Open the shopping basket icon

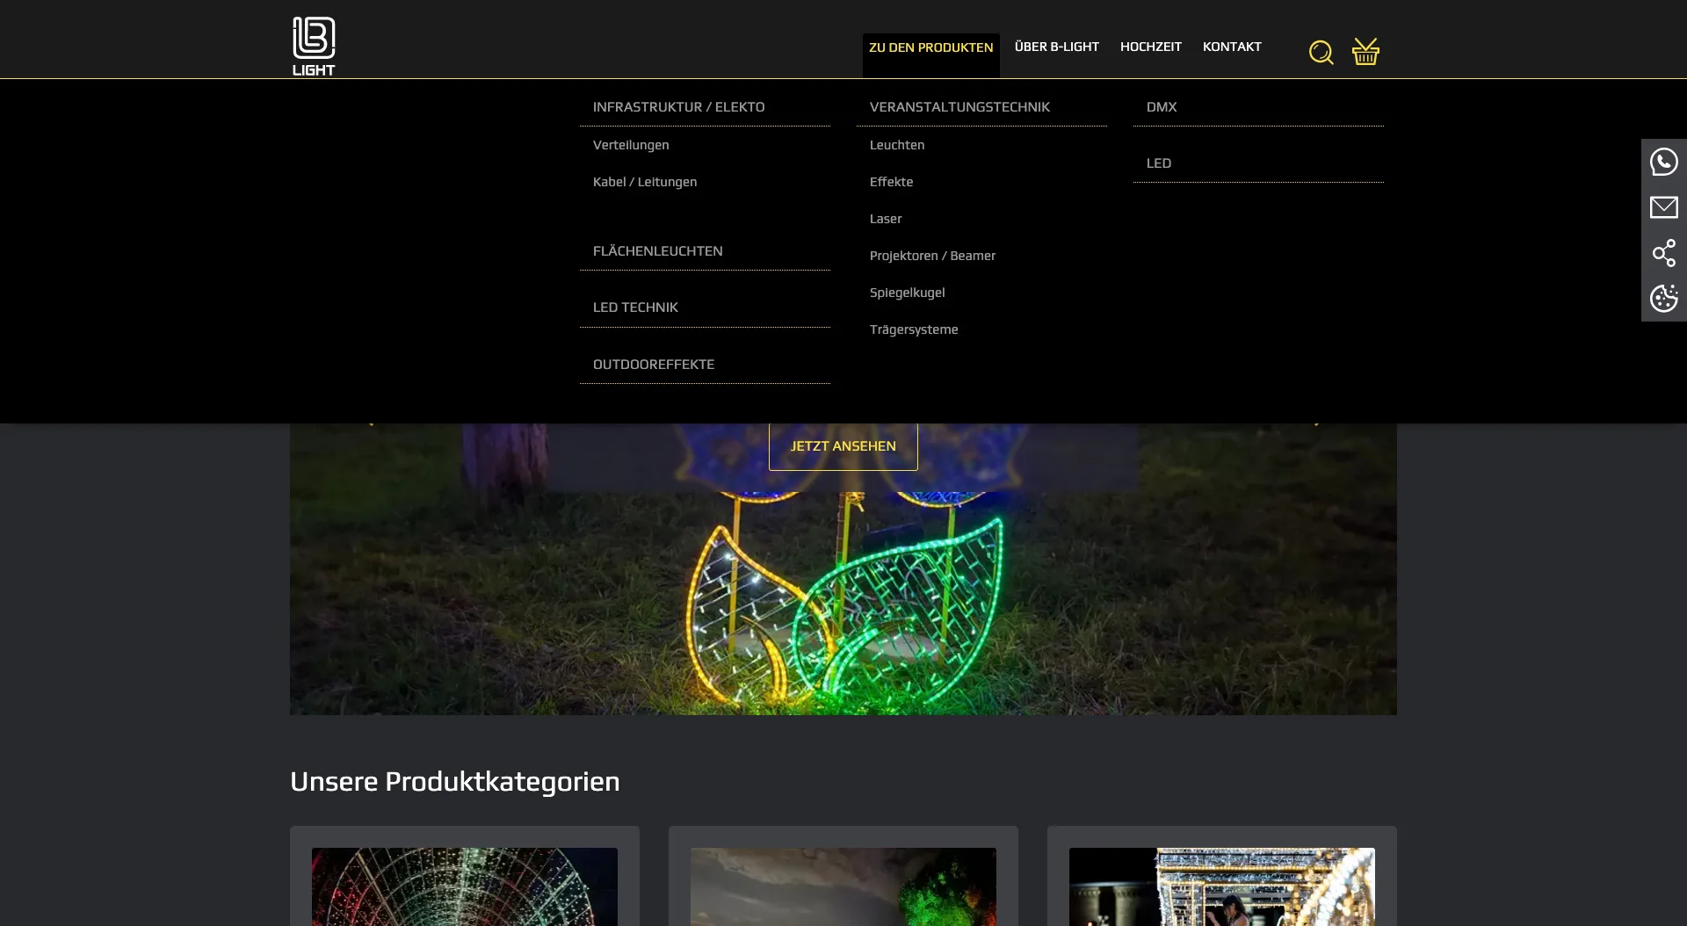click(x=1365, y=52)
